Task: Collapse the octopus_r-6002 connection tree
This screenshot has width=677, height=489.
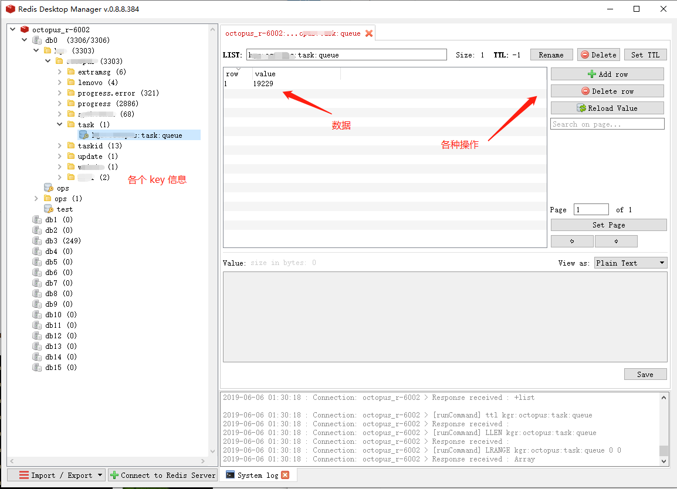Action: (12, 29)
